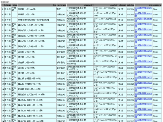Click the checkynstr column header
Viewport: 163px width, 122px height.
61,5
